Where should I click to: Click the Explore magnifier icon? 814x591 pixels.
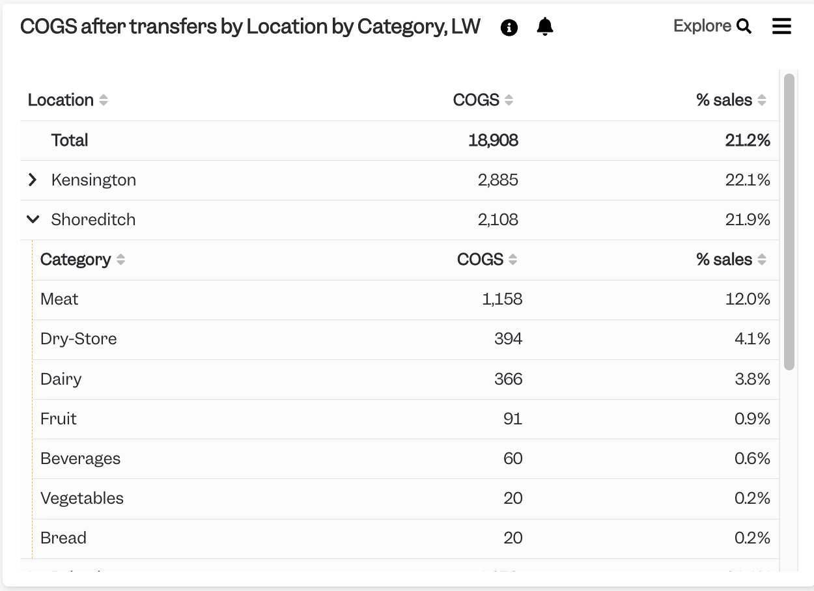point(744,27)
